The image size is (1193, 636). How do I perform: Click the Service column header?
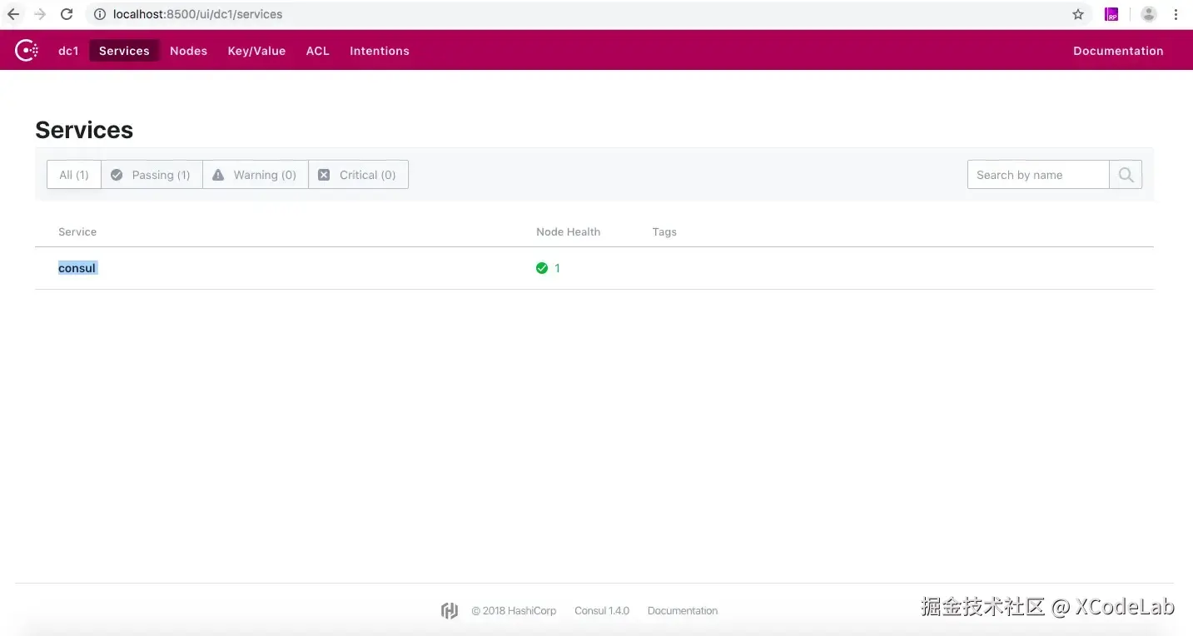point(77,232)
